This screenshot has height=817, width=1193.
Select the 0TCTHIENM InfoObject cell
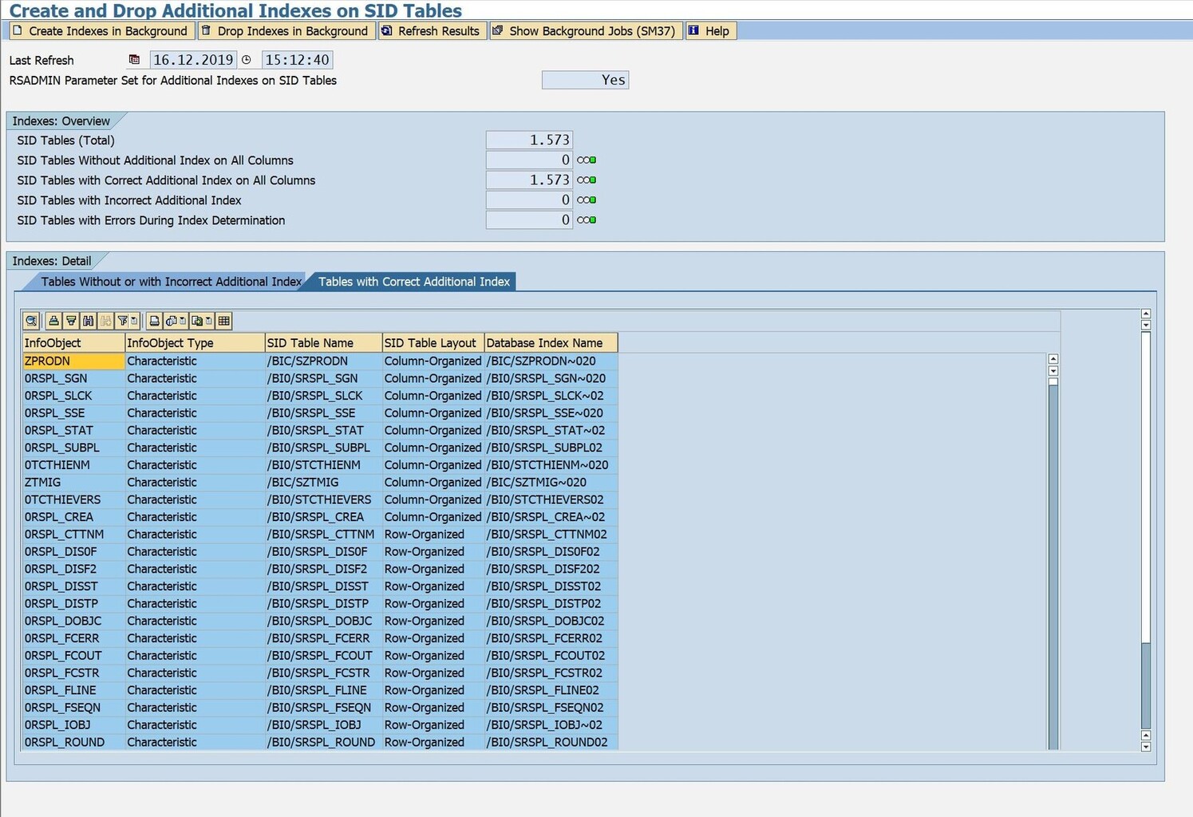coord(73,465)
